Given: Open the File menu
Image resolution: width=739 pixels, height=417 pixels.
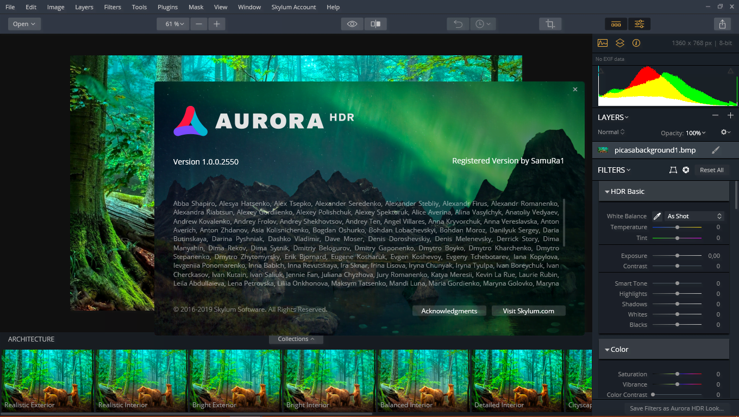Looking at the screenshot, I should (x=10, y=7).
